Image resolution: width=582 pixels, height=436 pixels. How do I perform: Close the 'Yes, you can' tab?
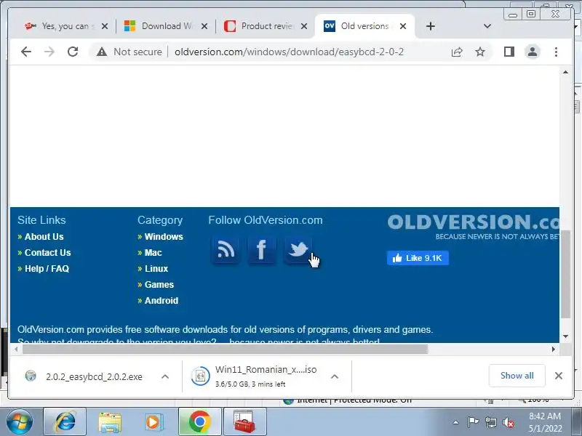click(x=105, y=26)
